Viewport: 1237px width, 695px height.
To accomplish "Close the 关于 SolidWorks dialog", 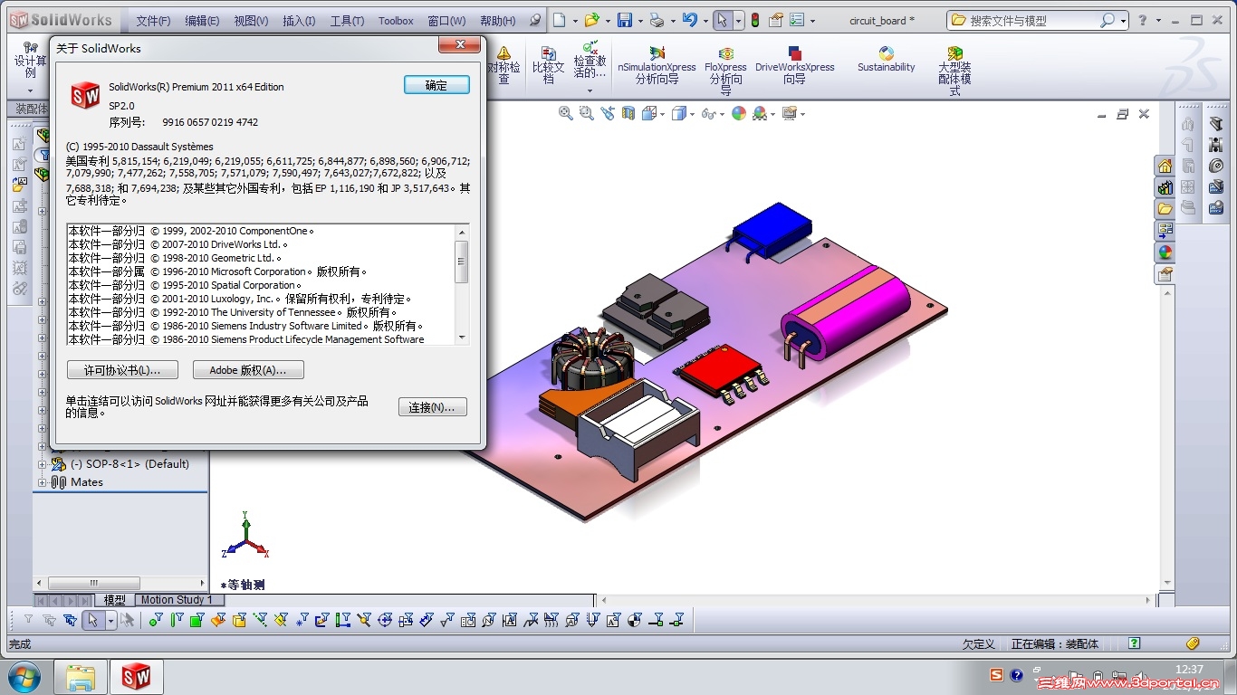I will [461, 45].
